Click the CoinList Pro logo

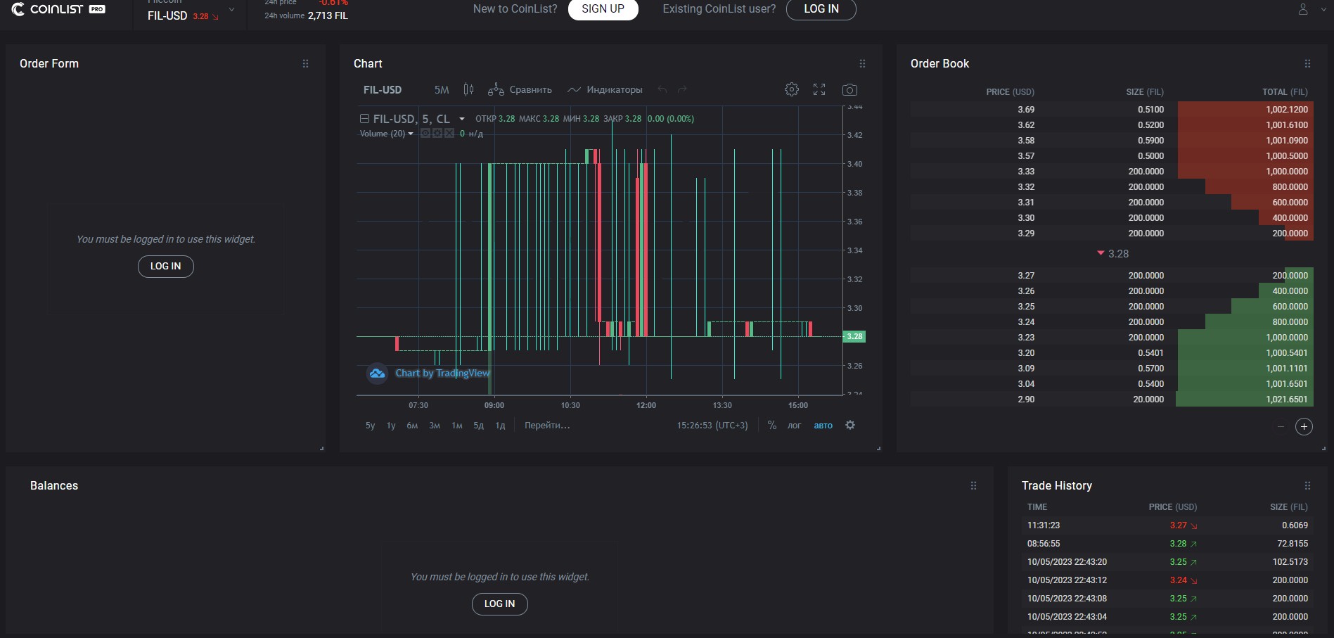pyautogui.click(x=58, y=9)
